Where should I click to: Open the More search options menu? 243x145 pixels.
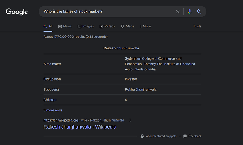(145, 26)
